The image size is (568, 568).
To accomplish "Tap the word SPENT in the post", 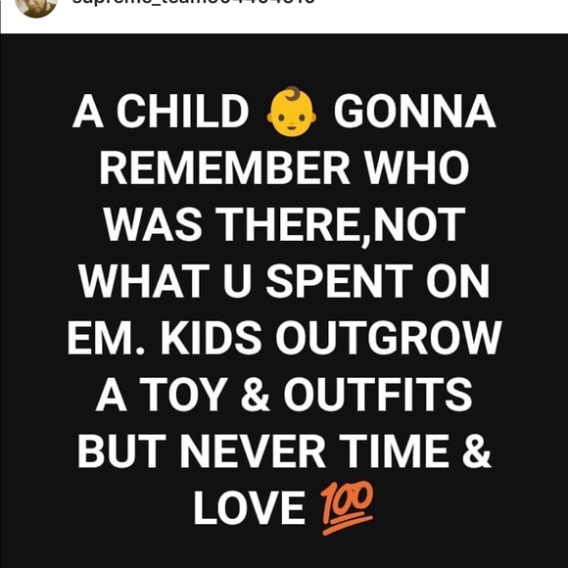I will pos(340,281).
